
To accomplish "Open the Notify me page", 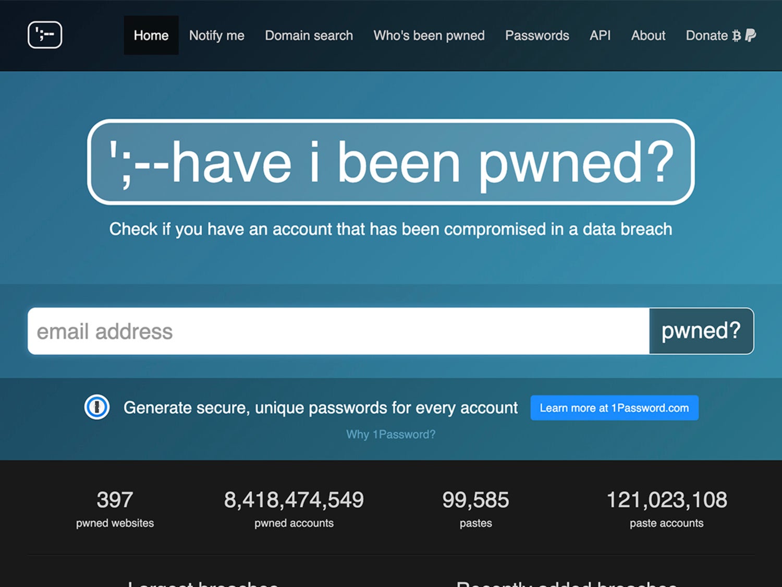I will coord(217,35).
